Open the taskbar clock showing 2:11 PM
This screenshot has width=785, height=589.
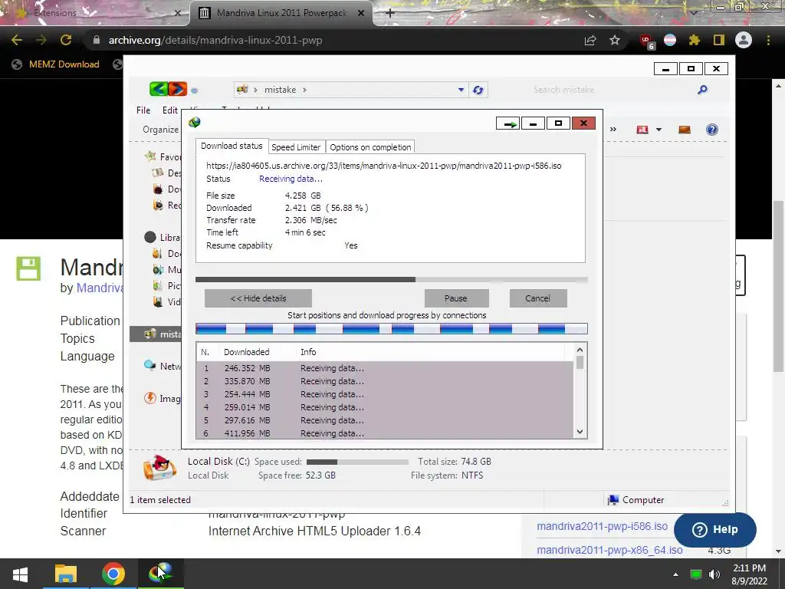tap(749, 574)
